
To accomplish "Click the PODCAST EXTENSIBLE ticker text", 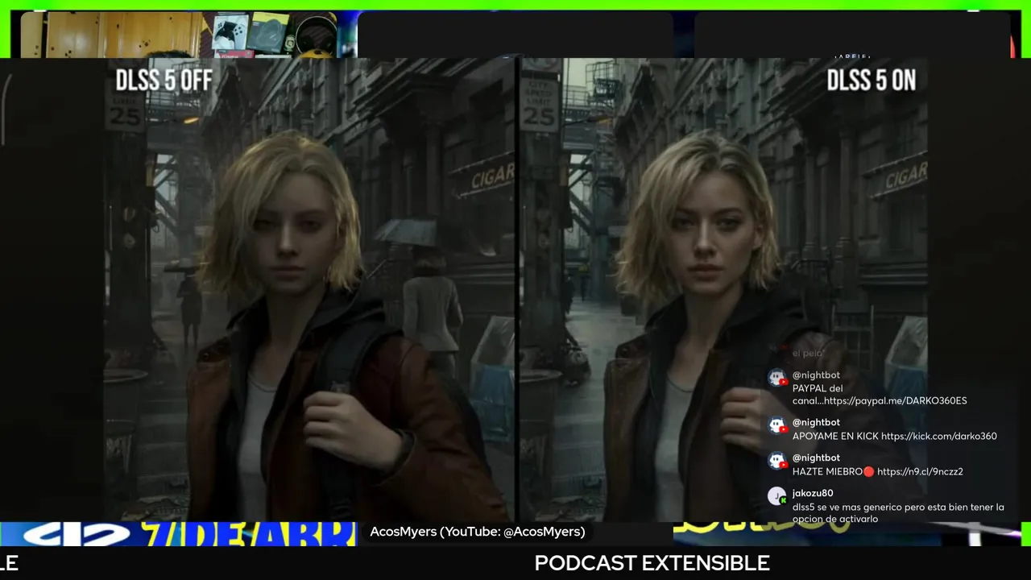I will 652,563.
